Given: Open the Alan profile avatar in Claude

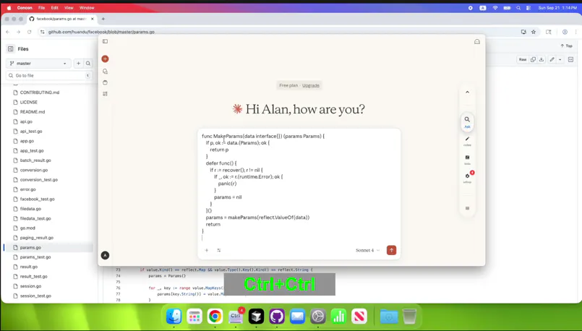Looking at the screenshot, I should pos(105,255).
